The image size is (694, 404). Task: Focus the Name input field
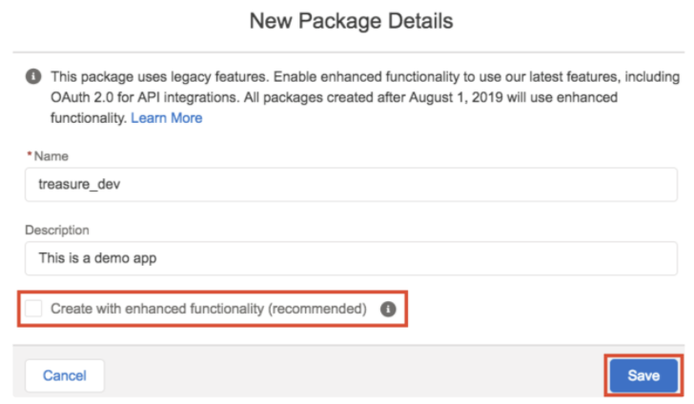[x=351, y=185]
